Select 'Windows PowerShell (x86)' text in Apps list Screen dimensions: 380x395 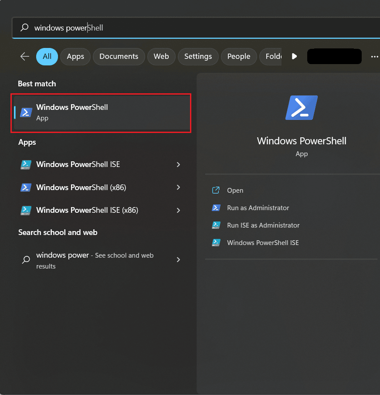81,187
